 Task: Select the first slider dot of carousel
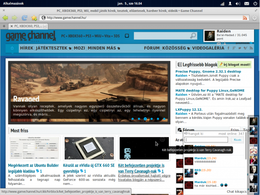(x=132, y=119)
